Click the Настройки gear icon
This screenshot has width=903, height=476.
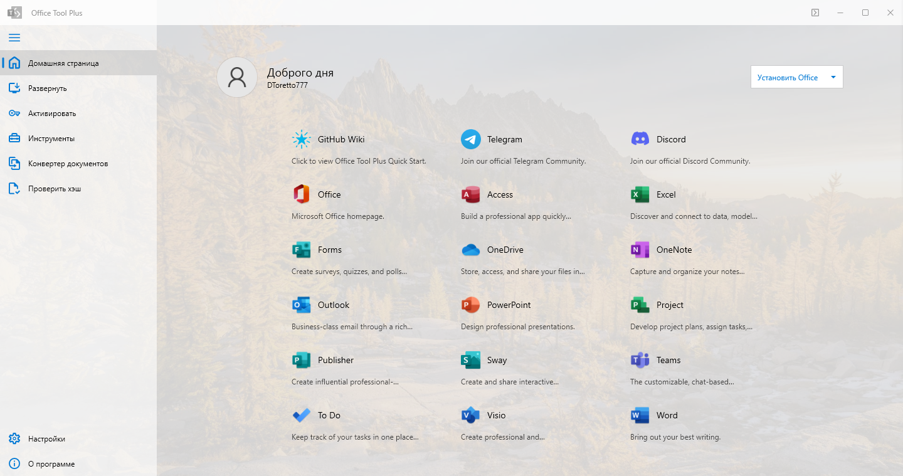click(x=14, y=438)
